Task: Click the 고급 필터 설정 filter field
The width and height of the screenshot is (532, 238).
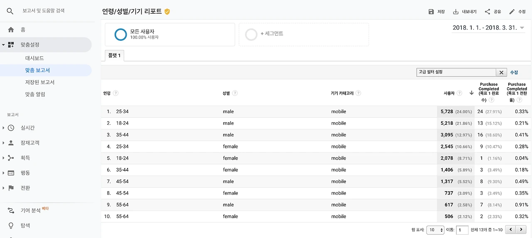Action: click(x=456, y=73)
